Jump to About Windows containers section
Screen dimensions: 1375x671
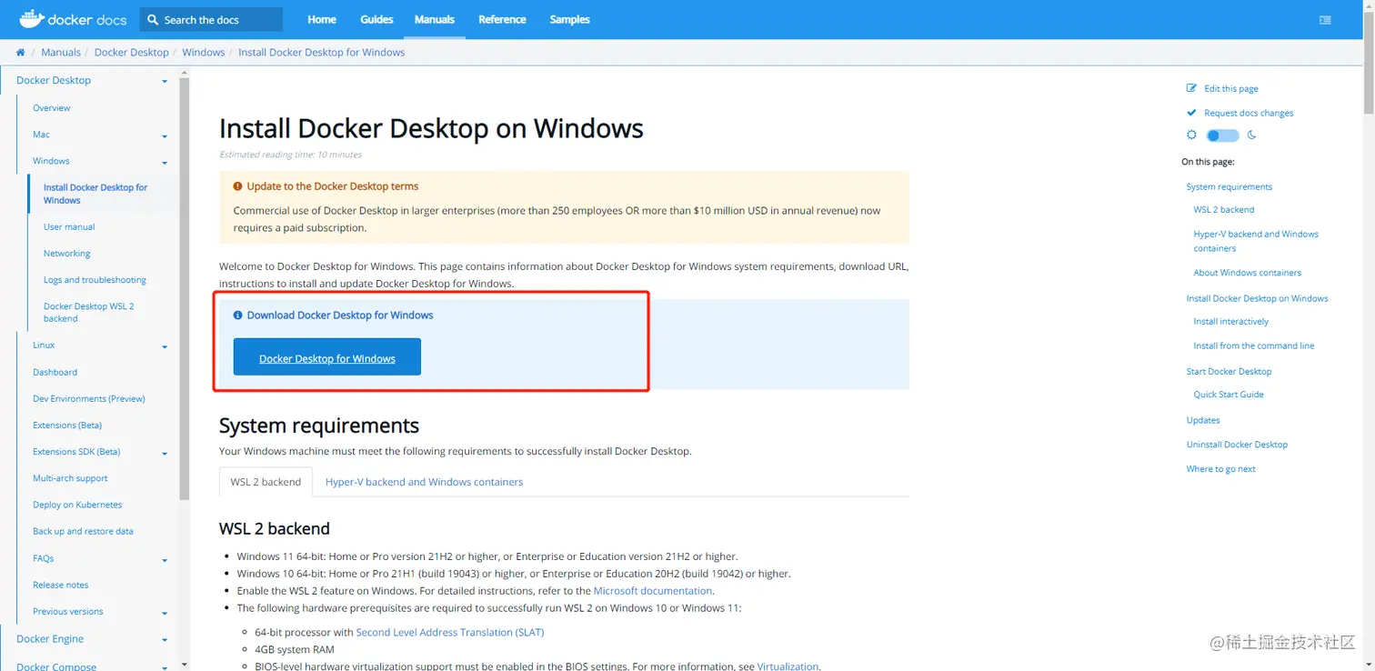pyautogui.click(x=1248, y=273)
